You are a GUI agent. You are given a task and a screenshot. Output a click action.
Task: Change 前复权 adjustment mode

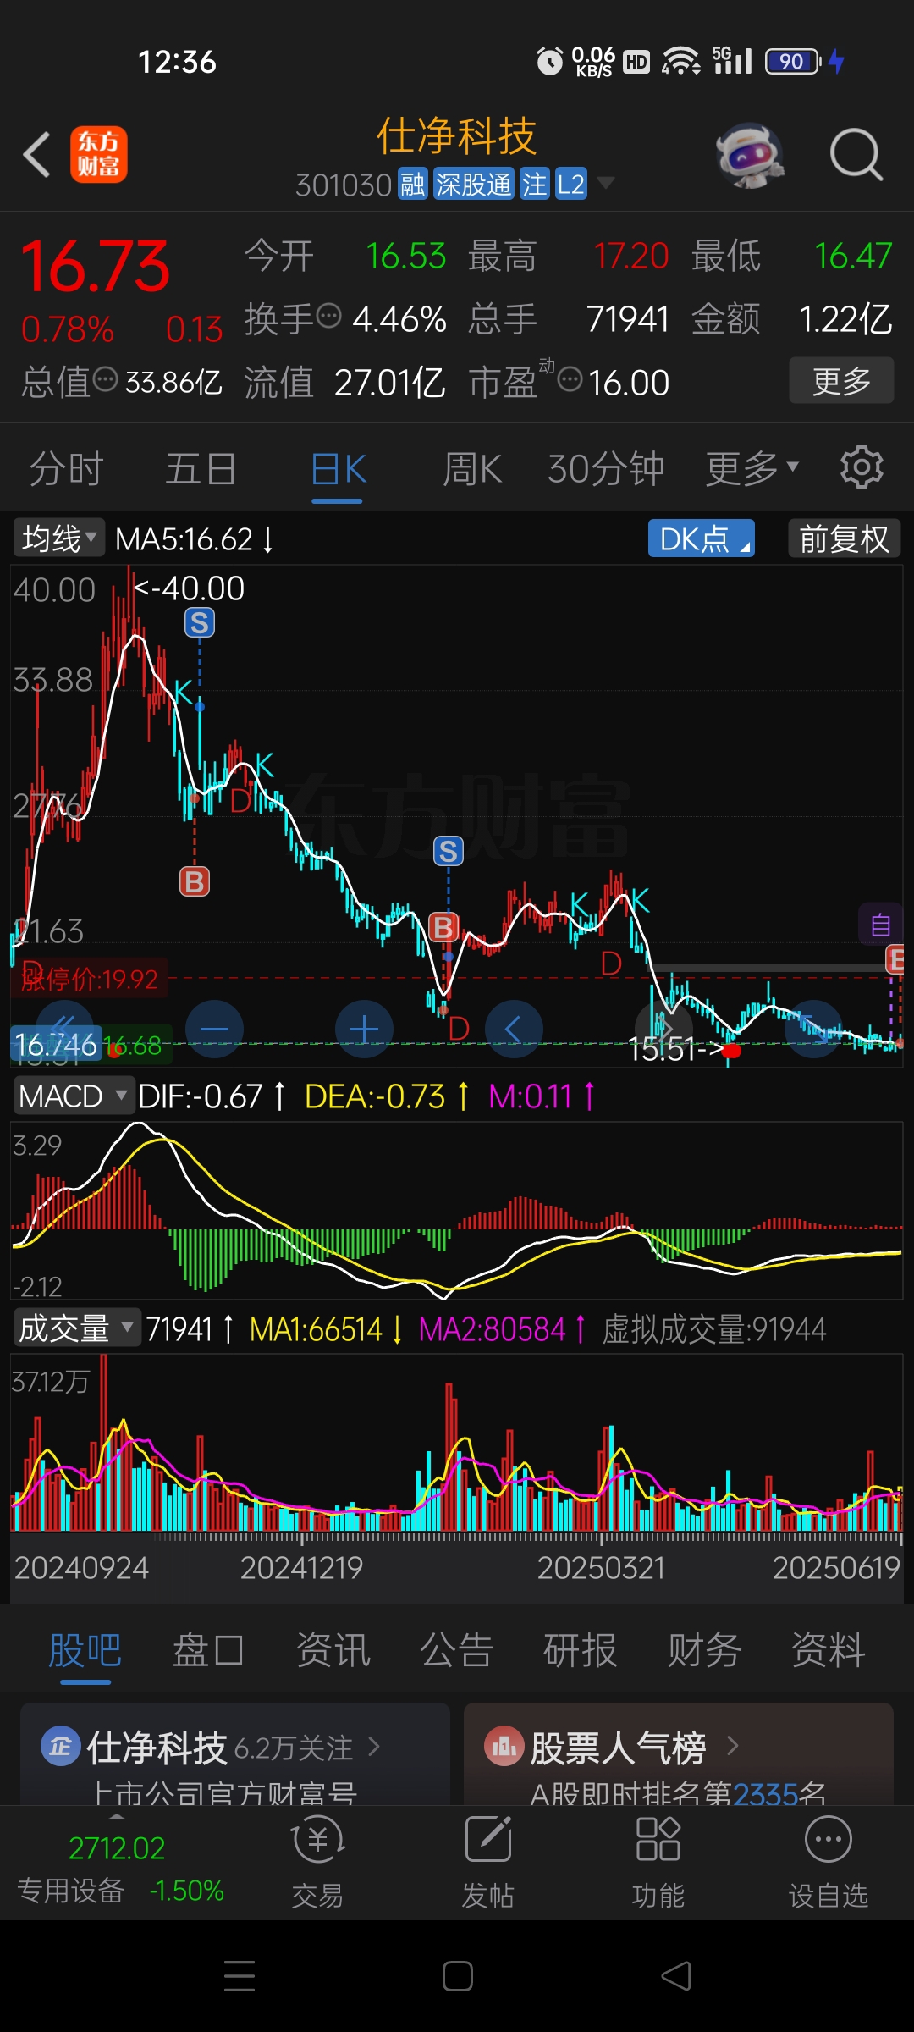pos(844,538)
